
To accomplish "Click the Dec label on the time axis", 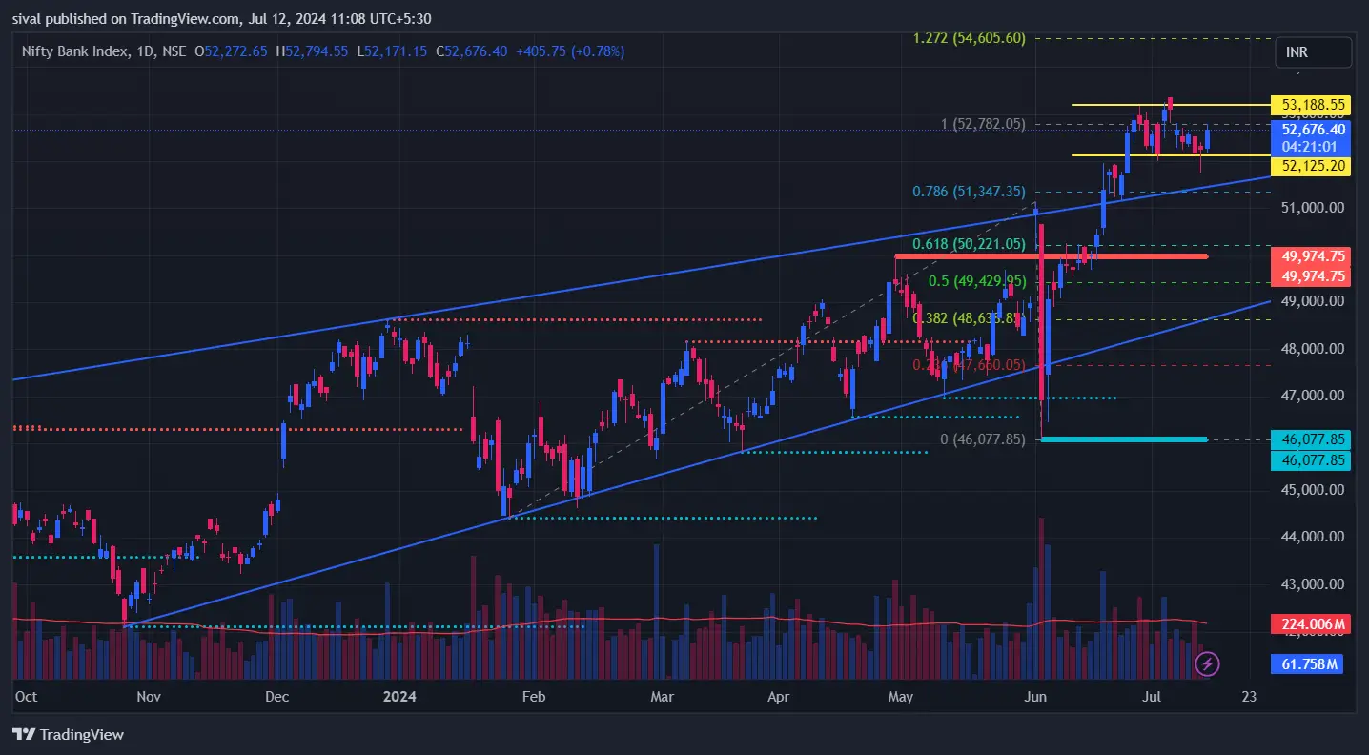I will 277,697.
